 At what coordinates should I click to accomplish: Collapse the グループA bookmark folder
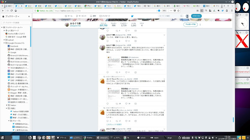pos(9,121)
